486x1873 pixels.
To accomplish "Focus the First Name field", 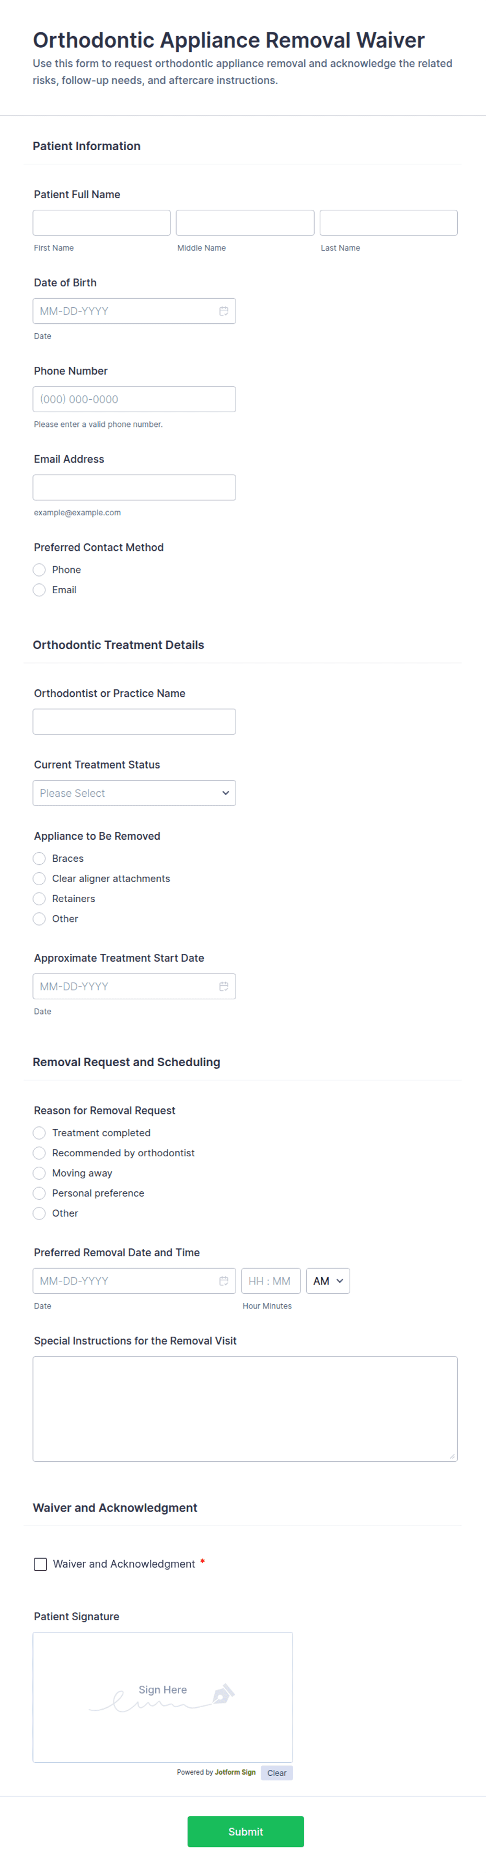I will 102,222.
